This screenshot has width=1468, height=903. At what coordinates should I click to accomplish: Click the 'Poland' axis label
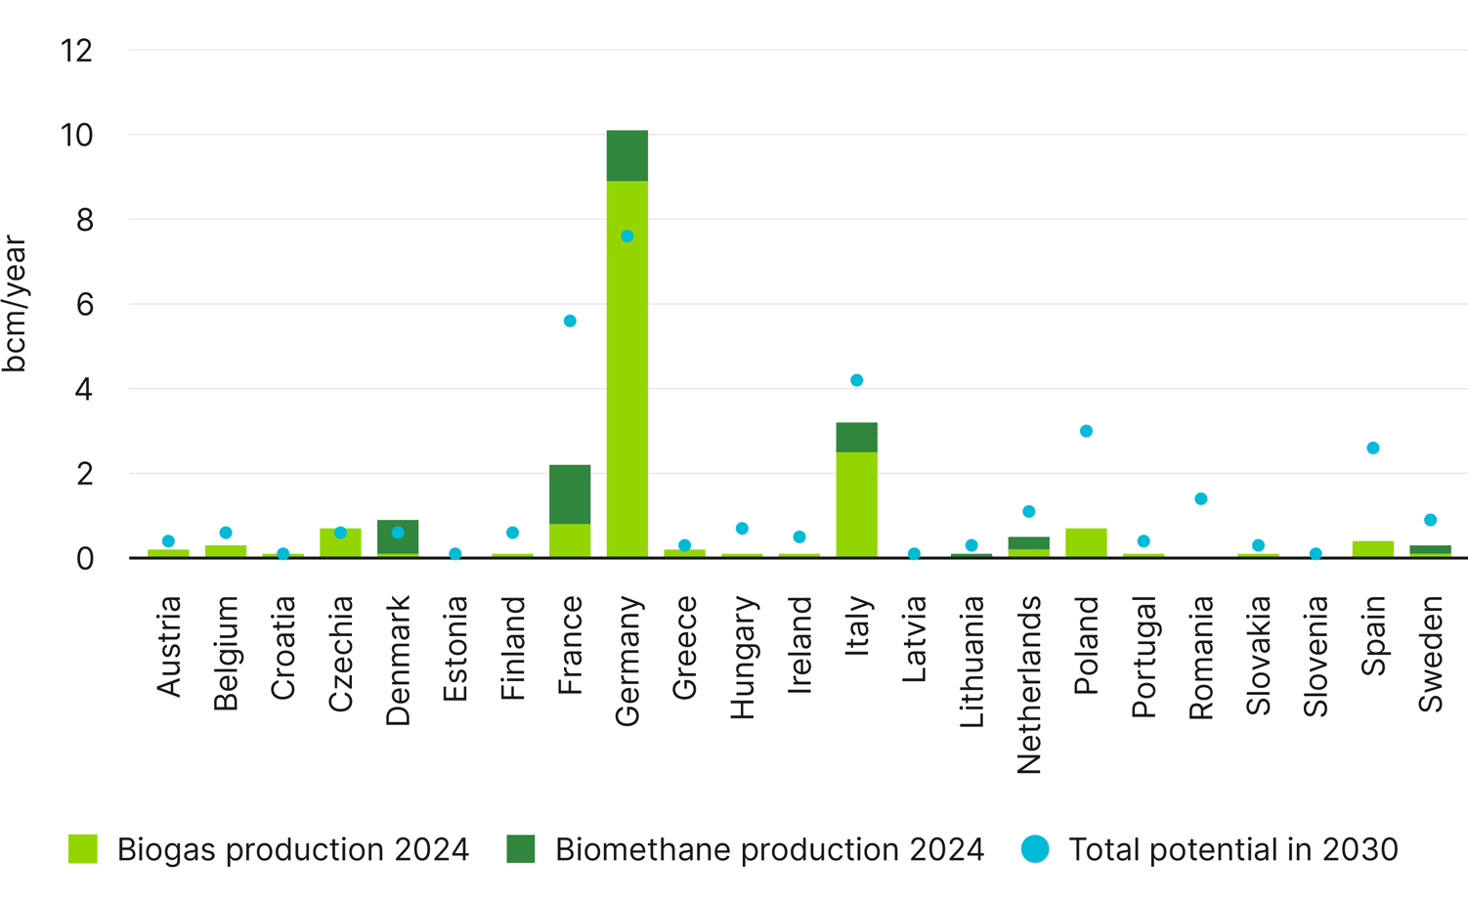[1086, 646]
